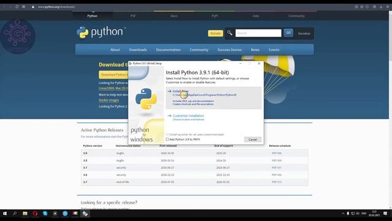Open the Socialize menu
This screenshot has width=392, height=221.
coord(304,33)
